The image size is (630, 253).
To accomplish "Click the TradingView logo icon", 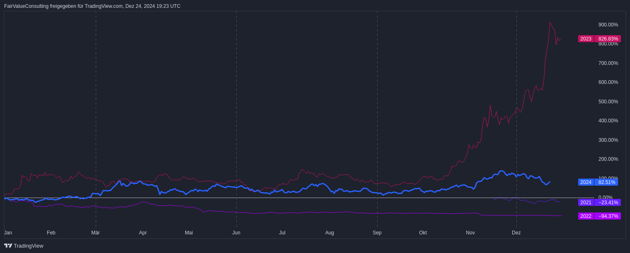I will 8,246.
